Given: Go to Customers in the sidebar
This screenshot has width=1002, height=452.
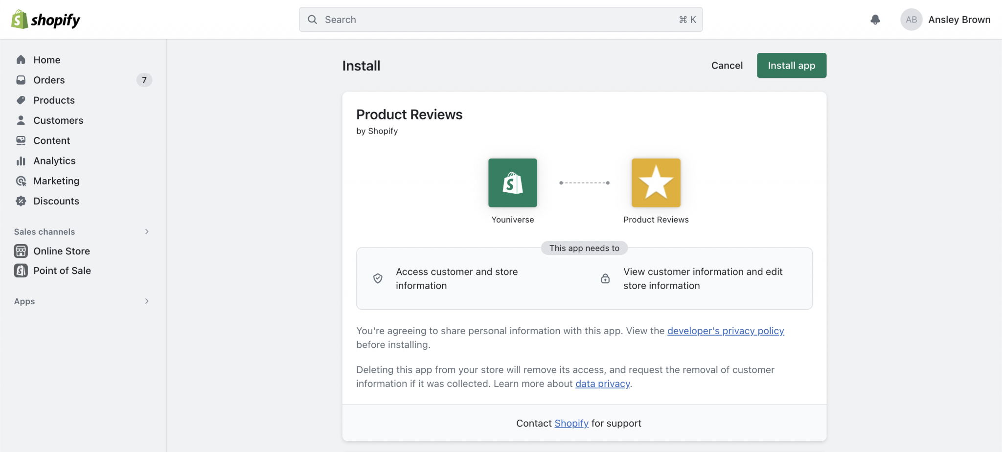Looking at the screenshot, I should 58,120.
